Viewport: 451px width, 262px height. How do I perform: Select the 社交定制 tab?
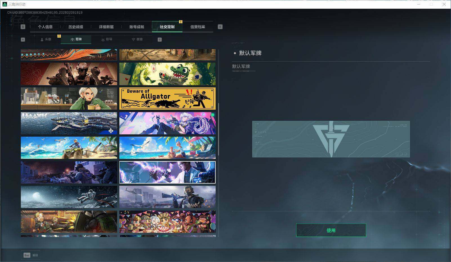click(x=167, y=27)
